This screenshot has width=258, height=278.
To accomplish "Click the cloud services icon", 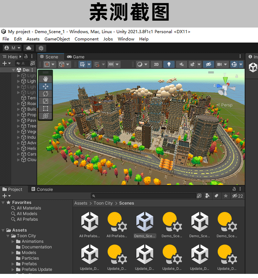I will tap(29, 48).
